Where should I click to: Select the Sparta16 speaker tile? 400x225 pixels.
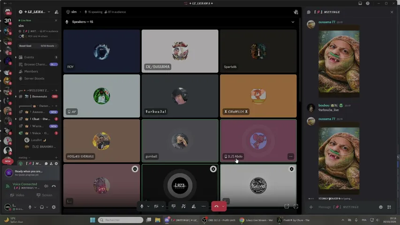pyautogui.click(x=258, y=51)
